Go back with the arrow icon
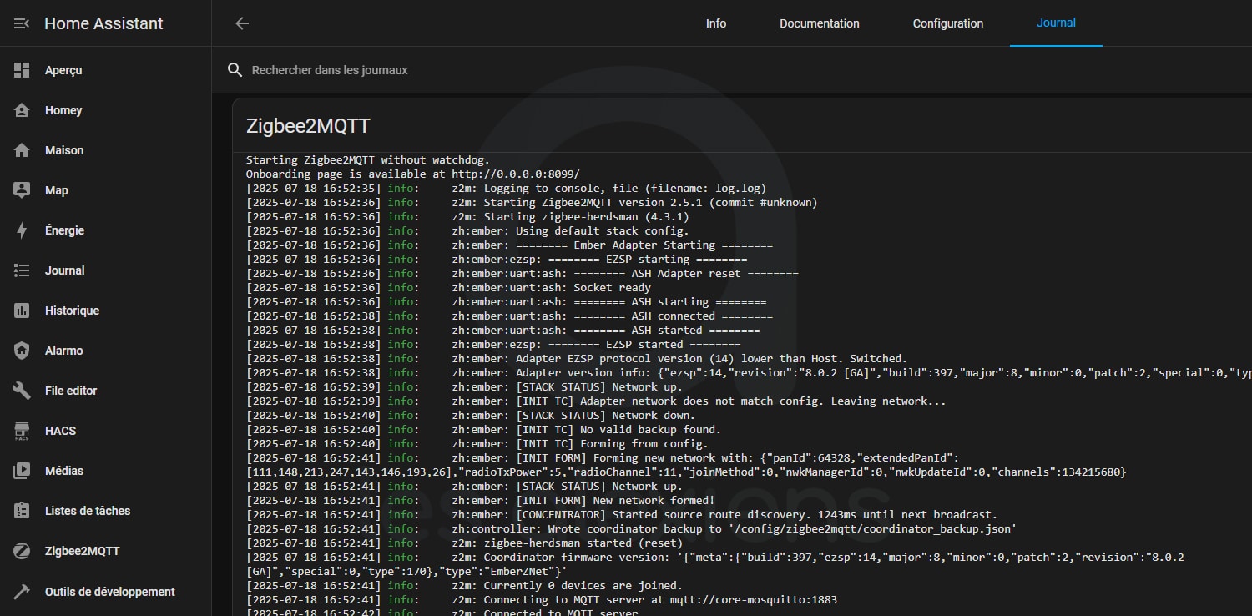 242,23
